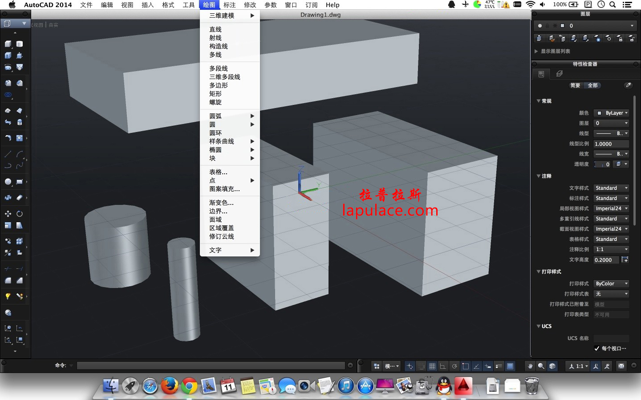The image size is (641, 400).
Task: Toggle grid display in the status bar
Action: click(x=433, y=366)
